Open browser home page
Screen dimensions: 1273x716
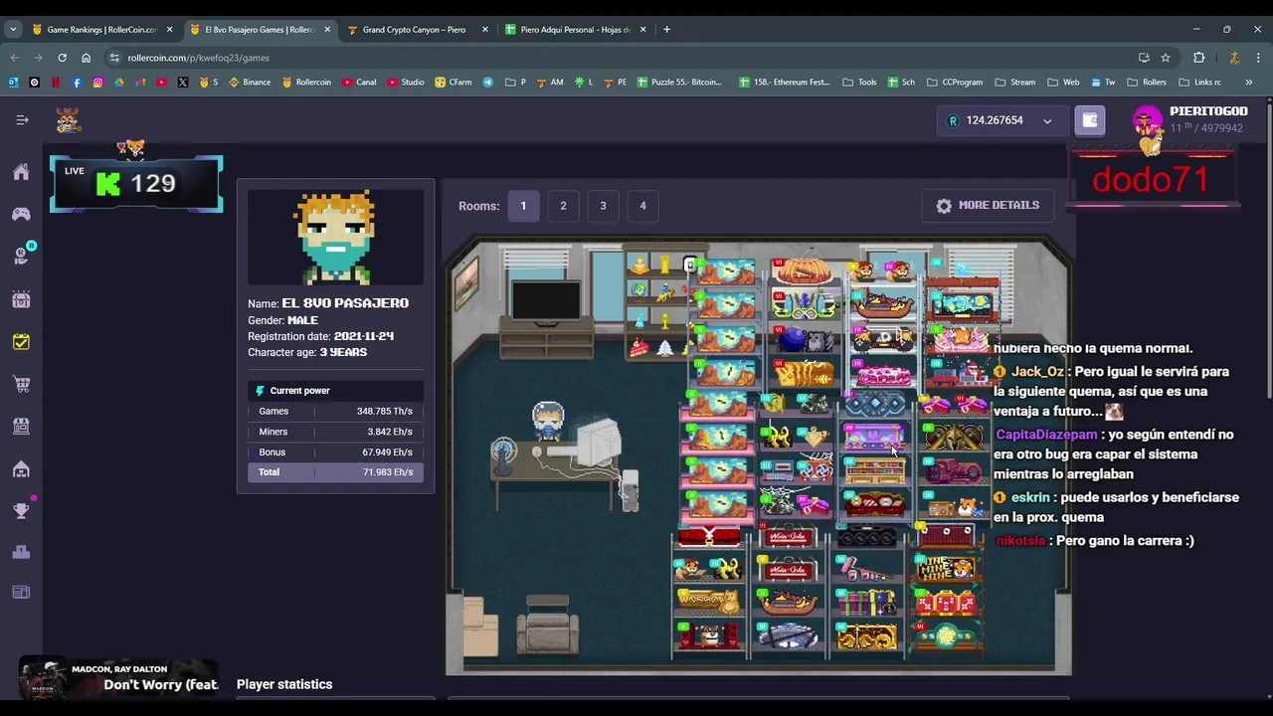point(86,58)
